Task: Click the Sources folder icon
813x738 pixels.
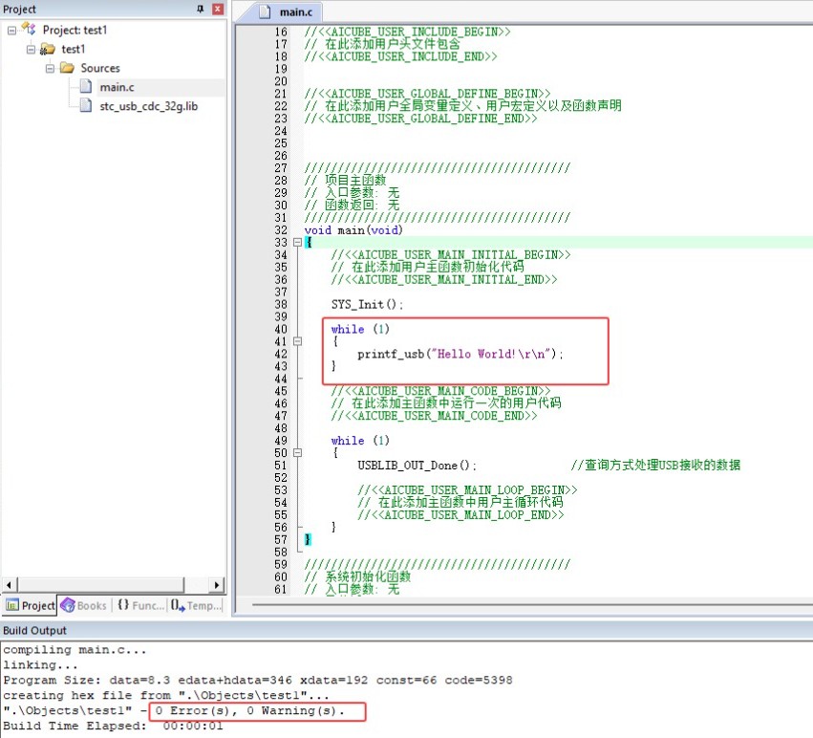Action: pyautogui.click(x=67, y=68)
